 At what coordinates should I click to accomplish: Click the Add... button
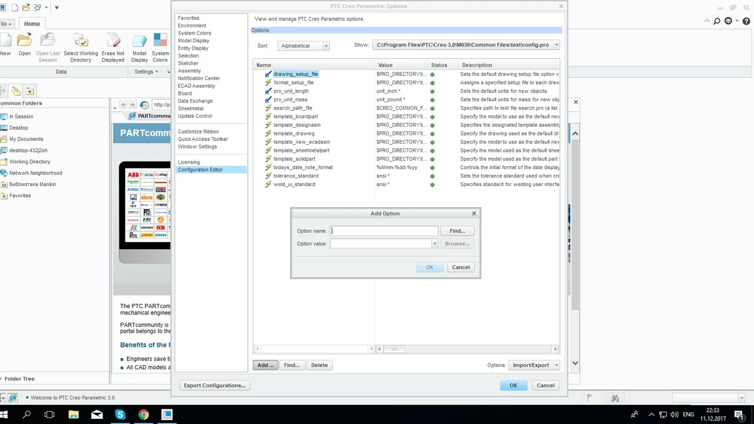(265, 365)
